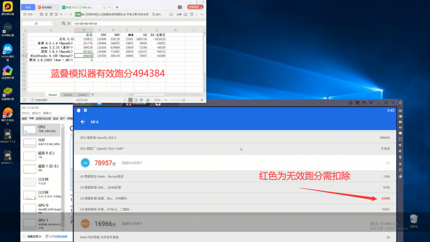
Task: Select the CPU performance graph thumbnail
Action: 29,130
